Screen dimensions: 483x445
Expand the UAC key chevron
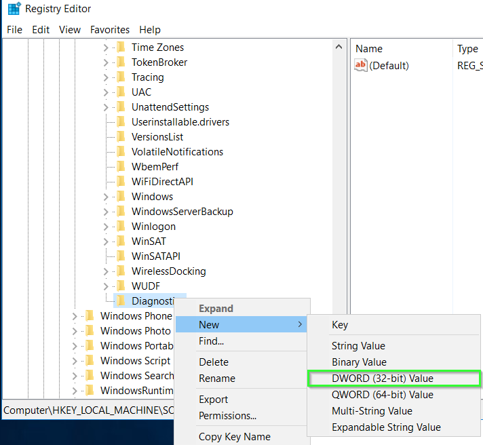point(106,92)
